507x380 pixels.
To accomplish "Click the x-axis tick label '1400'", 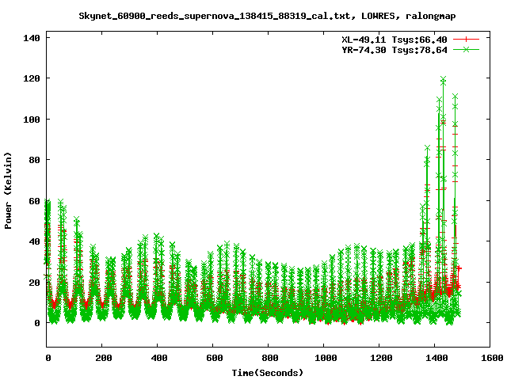I will click(x=436, y=358).
